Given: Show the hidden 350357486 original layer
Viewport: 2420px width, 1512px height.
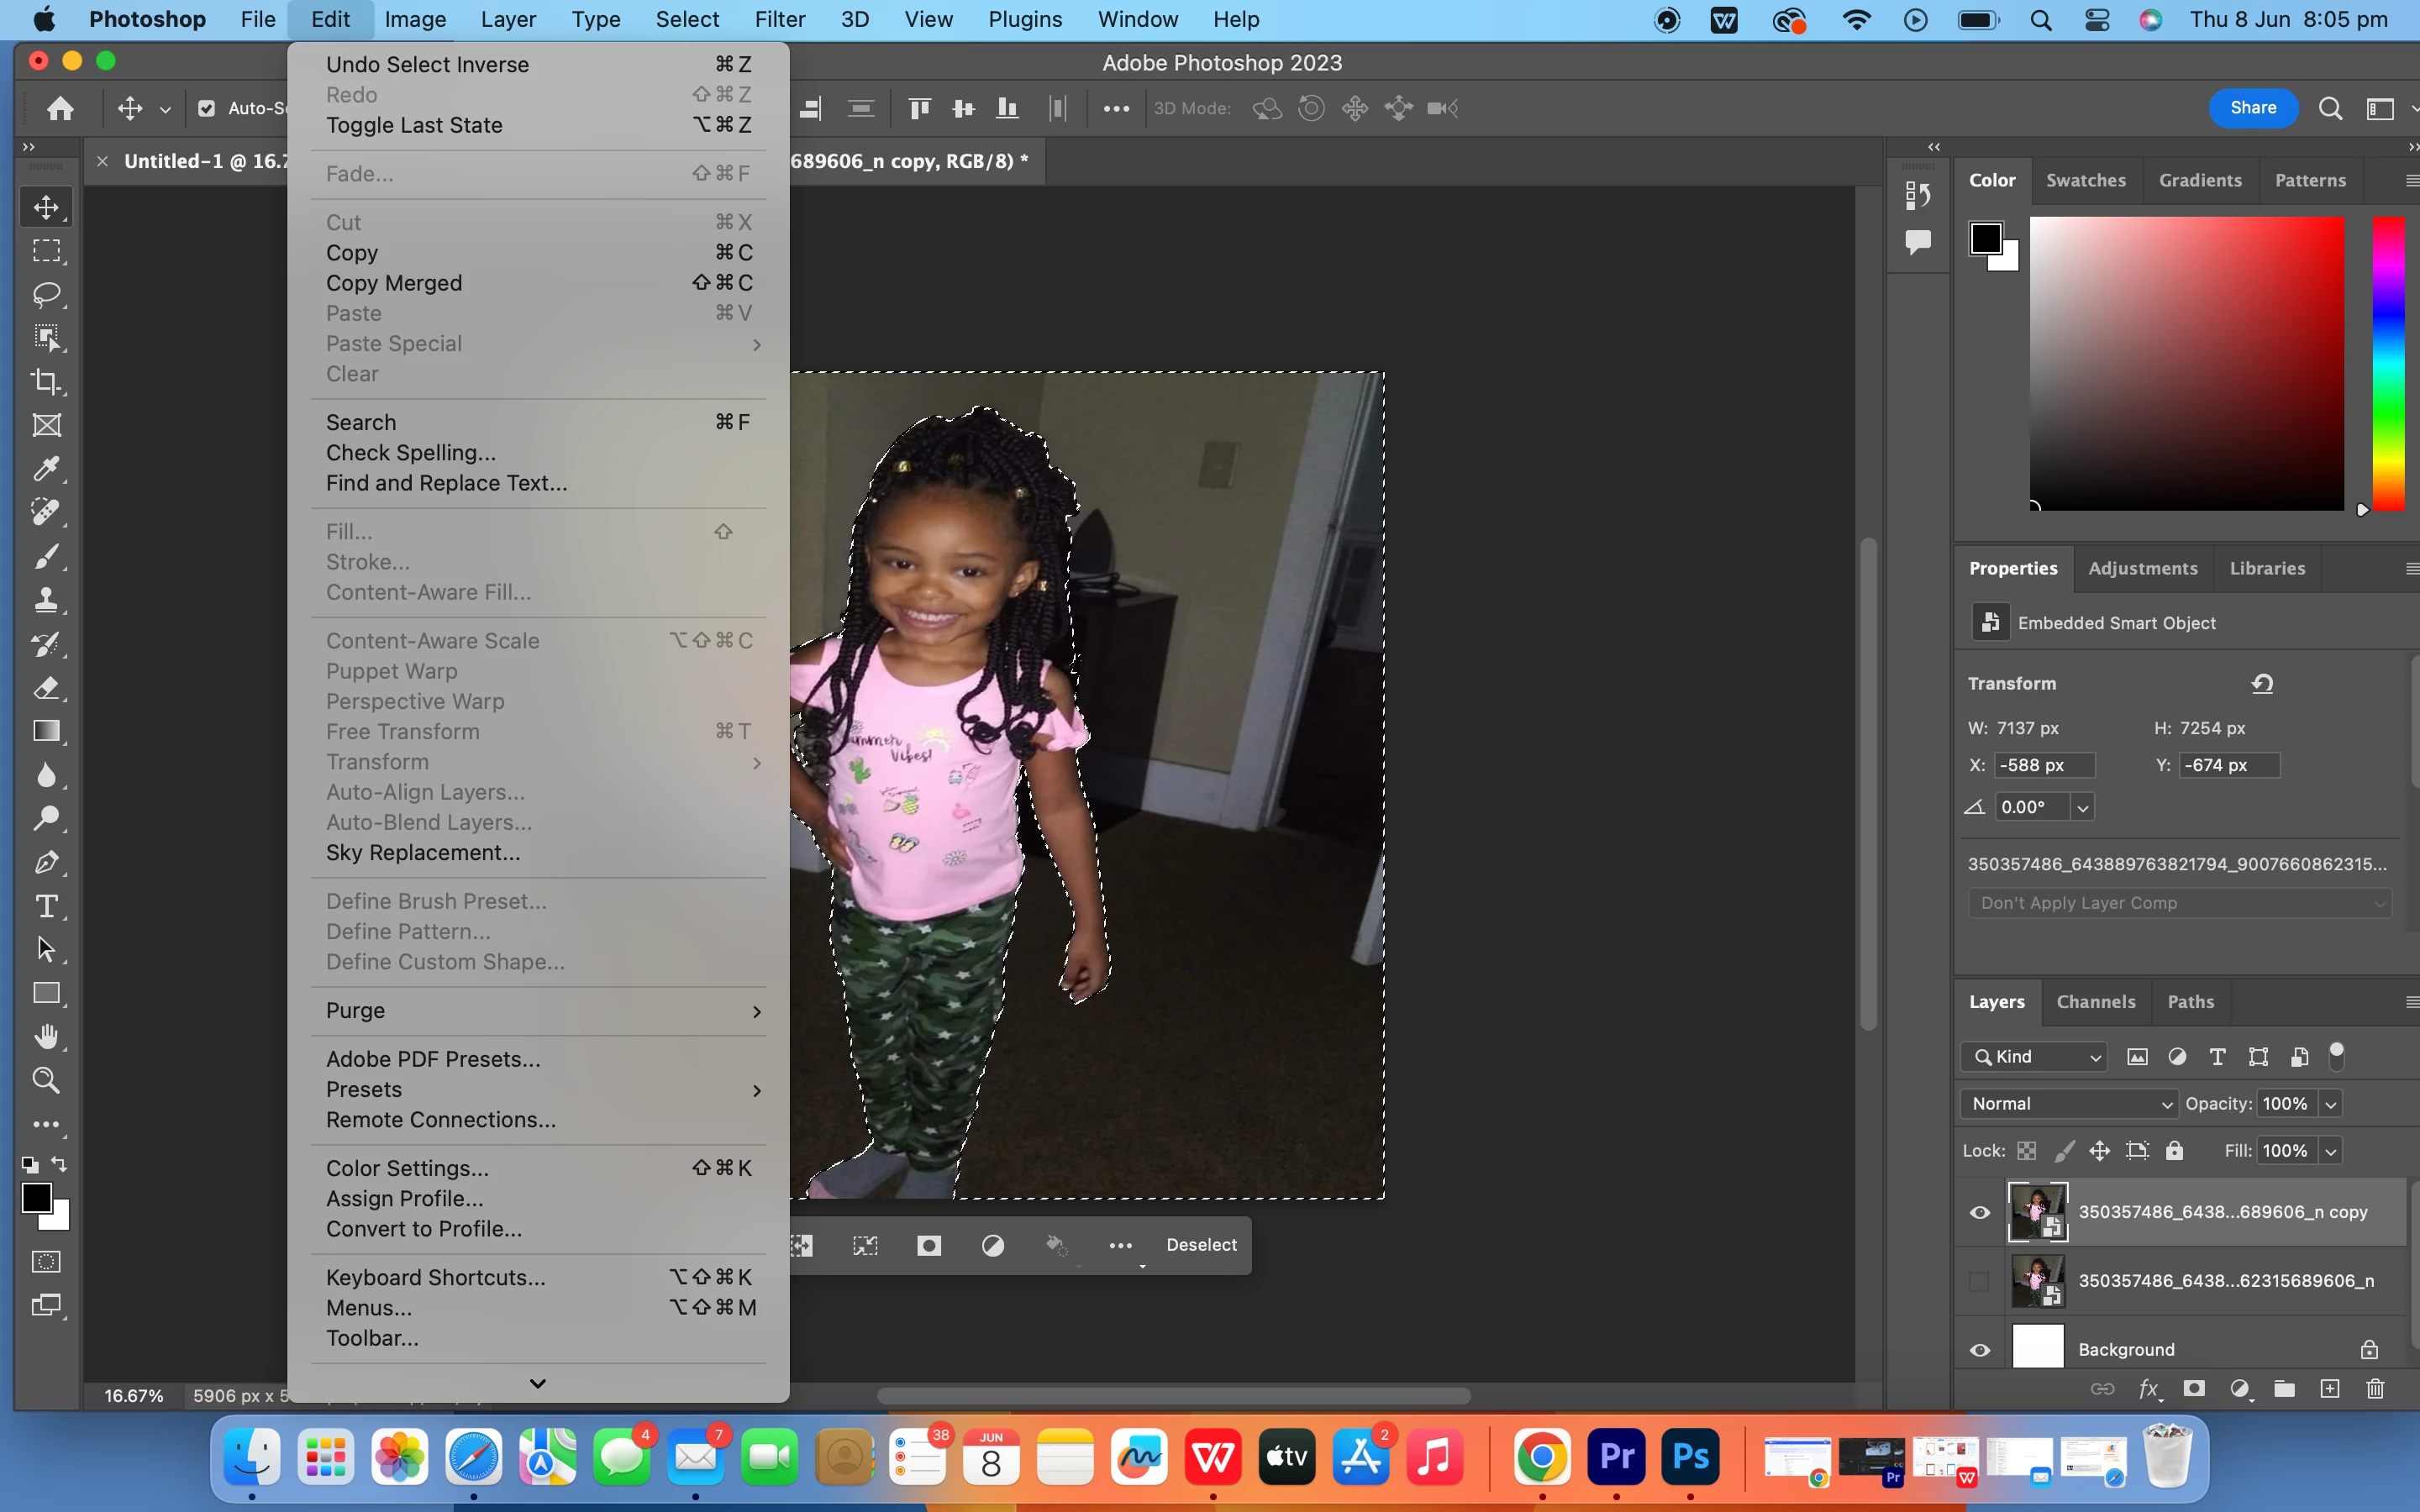Looking at the screenshot, I should [1979, 1281].
